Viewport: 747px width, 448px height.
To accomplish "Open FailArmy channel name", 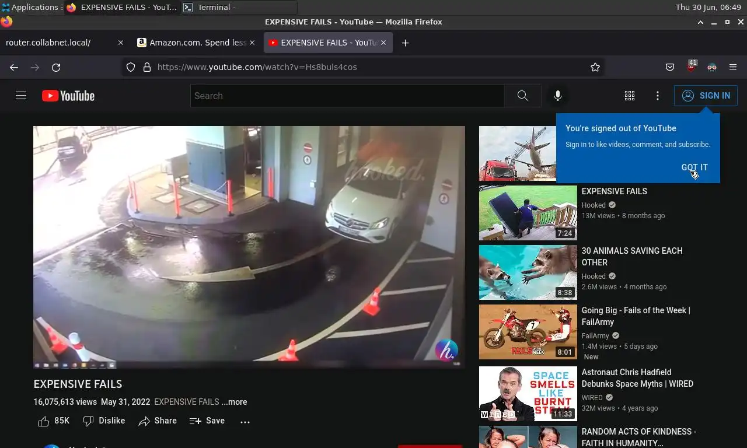I will click(x=595, y=336).
